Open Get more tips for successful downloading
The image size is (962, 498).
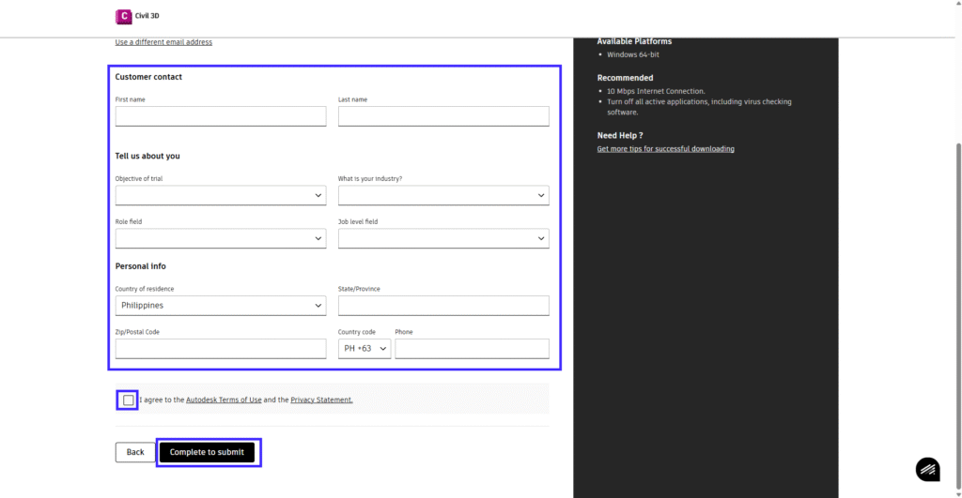click(x=665, y=149)
